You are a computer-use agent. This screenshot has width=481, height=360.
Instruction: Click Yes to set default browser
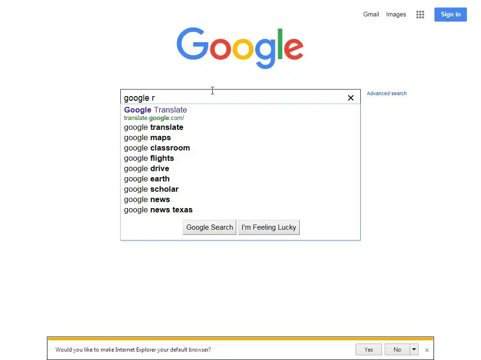coord(368,349)
